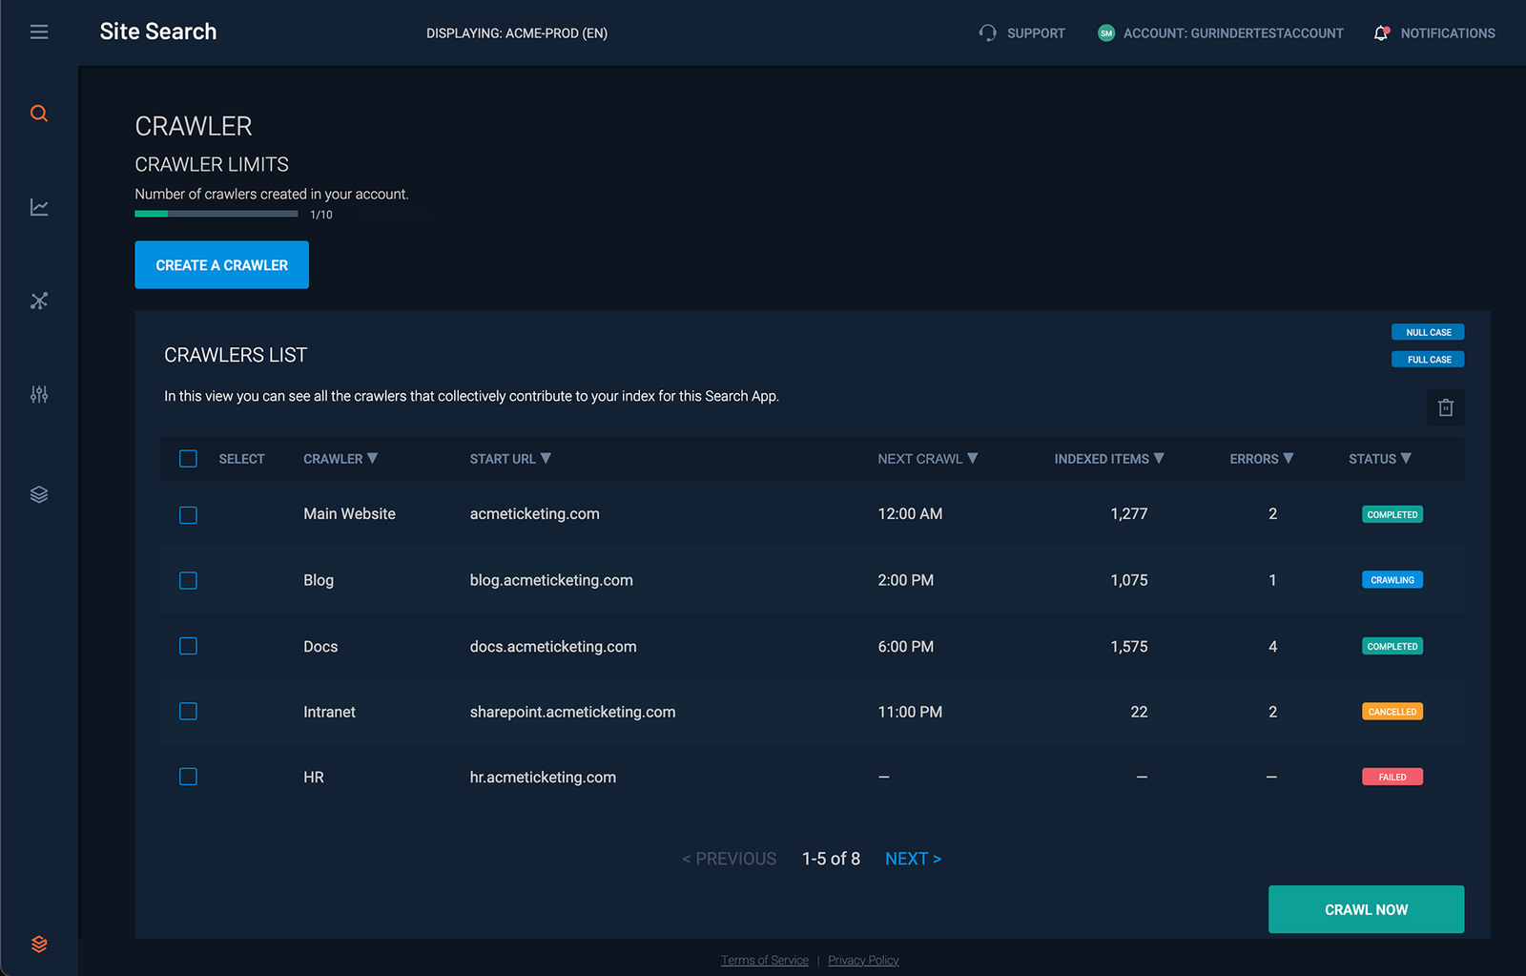1526x976 pixels.
Task: Check the Blog row checkbox
Action: [188, 581]
